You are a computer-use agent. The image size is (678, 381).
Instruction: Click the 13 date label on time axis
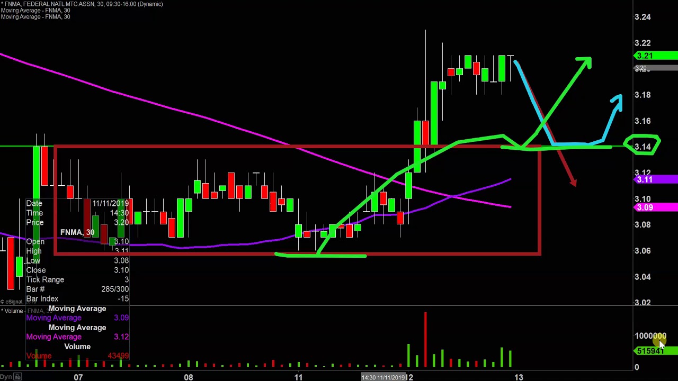pyautogui.click(x=519, y=377)
